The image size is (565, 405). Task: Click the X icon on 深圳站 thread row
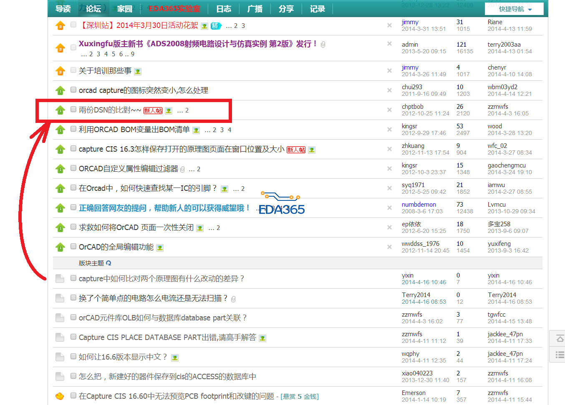click(x=389, y=25)
